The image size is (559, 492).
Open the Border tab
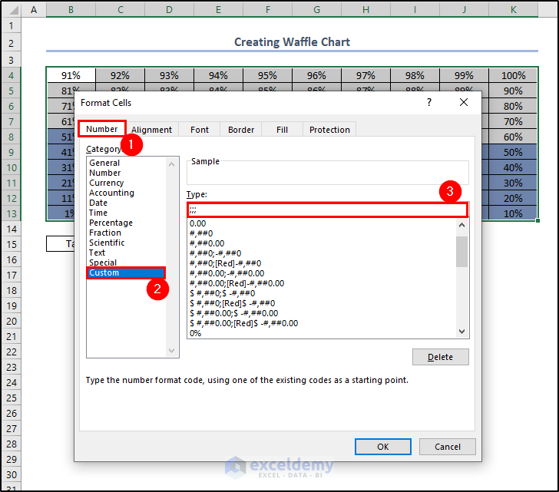coord(241,130)
